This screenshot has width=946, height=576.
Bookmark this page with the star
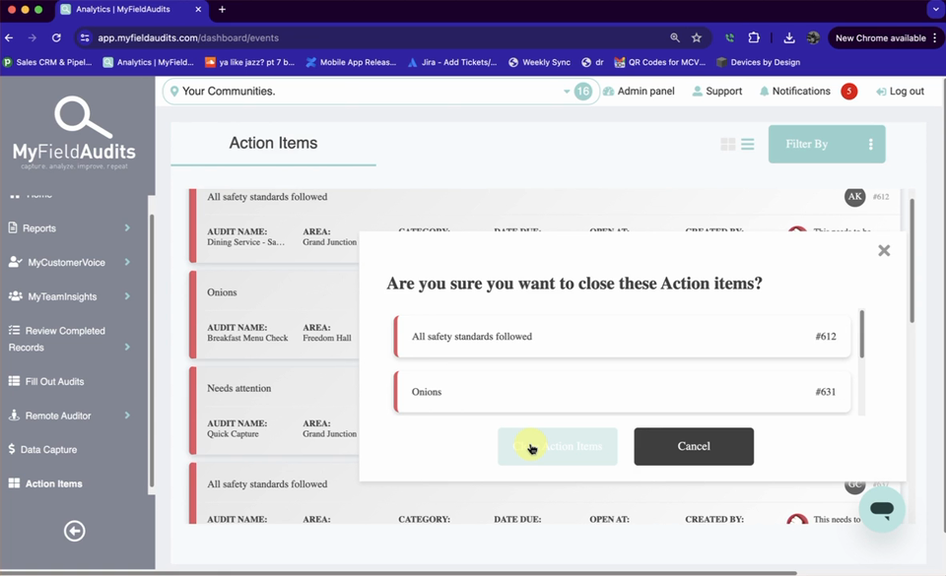[697, 38]
